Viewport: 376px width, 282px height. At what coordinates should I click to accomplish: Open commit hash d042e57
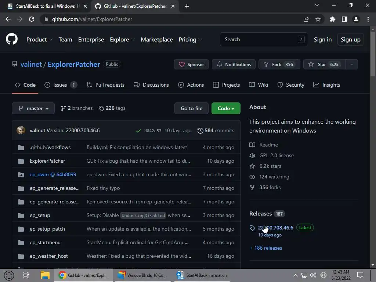click(153, 131)
